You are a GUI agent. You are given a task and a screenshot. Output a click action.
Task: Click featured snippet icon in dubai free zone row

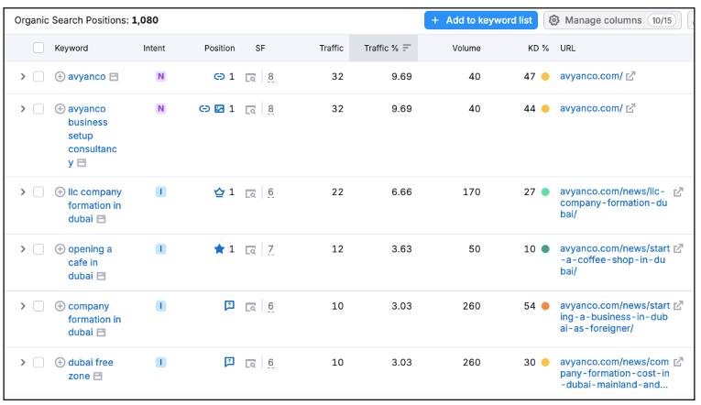coord(229,363)
